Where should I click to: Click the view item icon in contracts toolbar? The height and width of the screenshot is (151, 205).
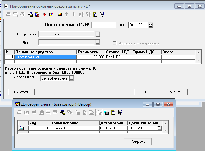click(41, 112)
